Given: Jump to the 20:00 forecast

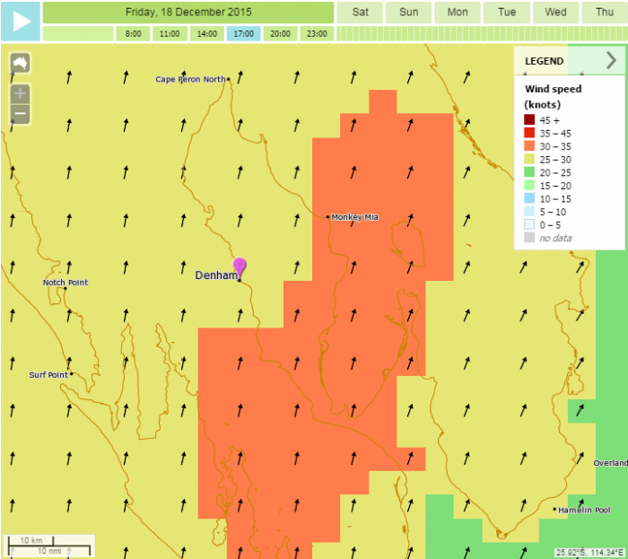Looking at the screenshot, I should (280, 33).
